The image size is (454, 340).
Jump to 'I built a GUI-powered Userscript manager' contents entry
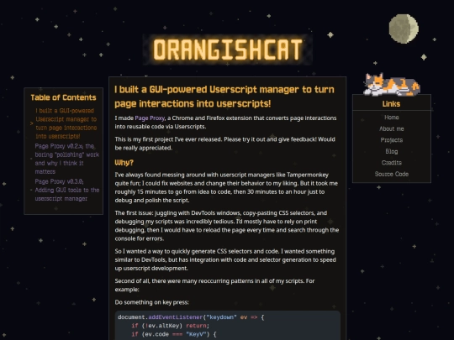(66, 123)
